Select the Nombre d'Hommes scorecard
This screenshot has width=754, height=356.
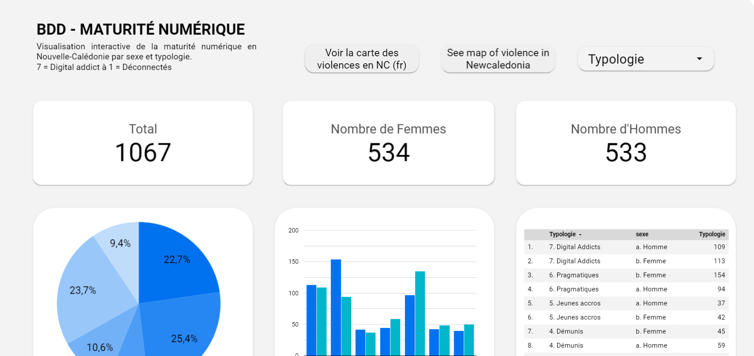pos(625,143)
